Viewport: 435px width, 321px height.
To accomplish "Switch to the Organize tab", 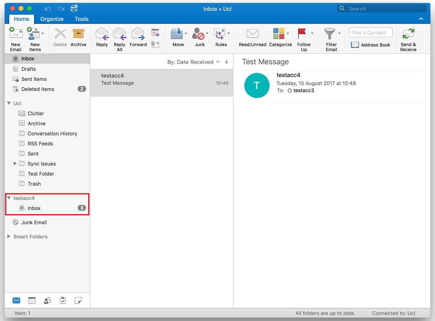I will (x=52, y=19).
